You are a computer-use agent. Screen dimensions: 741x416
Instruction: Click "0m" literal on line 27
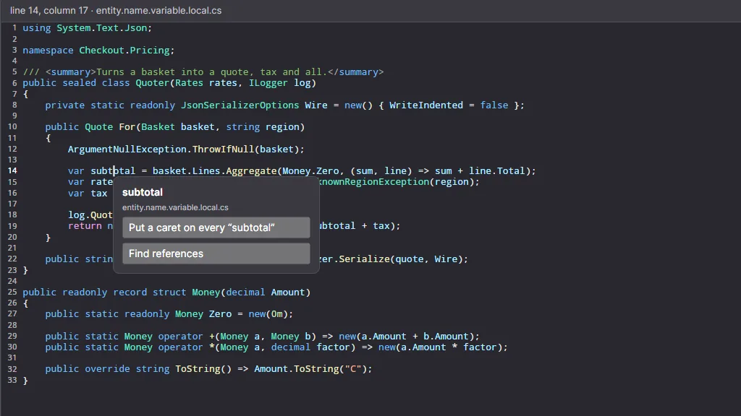coord(277,314)
